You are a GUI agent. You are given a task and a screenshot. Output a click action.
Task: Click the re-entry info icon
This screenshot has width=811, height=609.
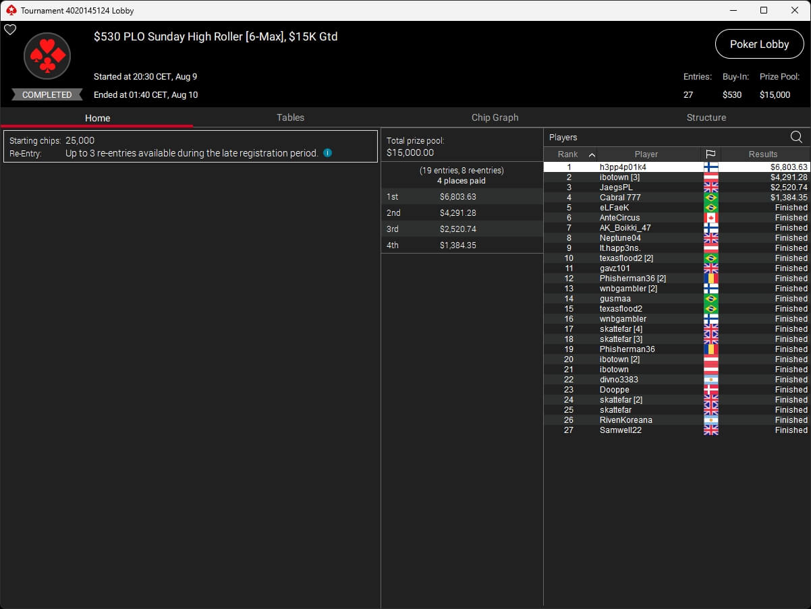click(327, 153)
